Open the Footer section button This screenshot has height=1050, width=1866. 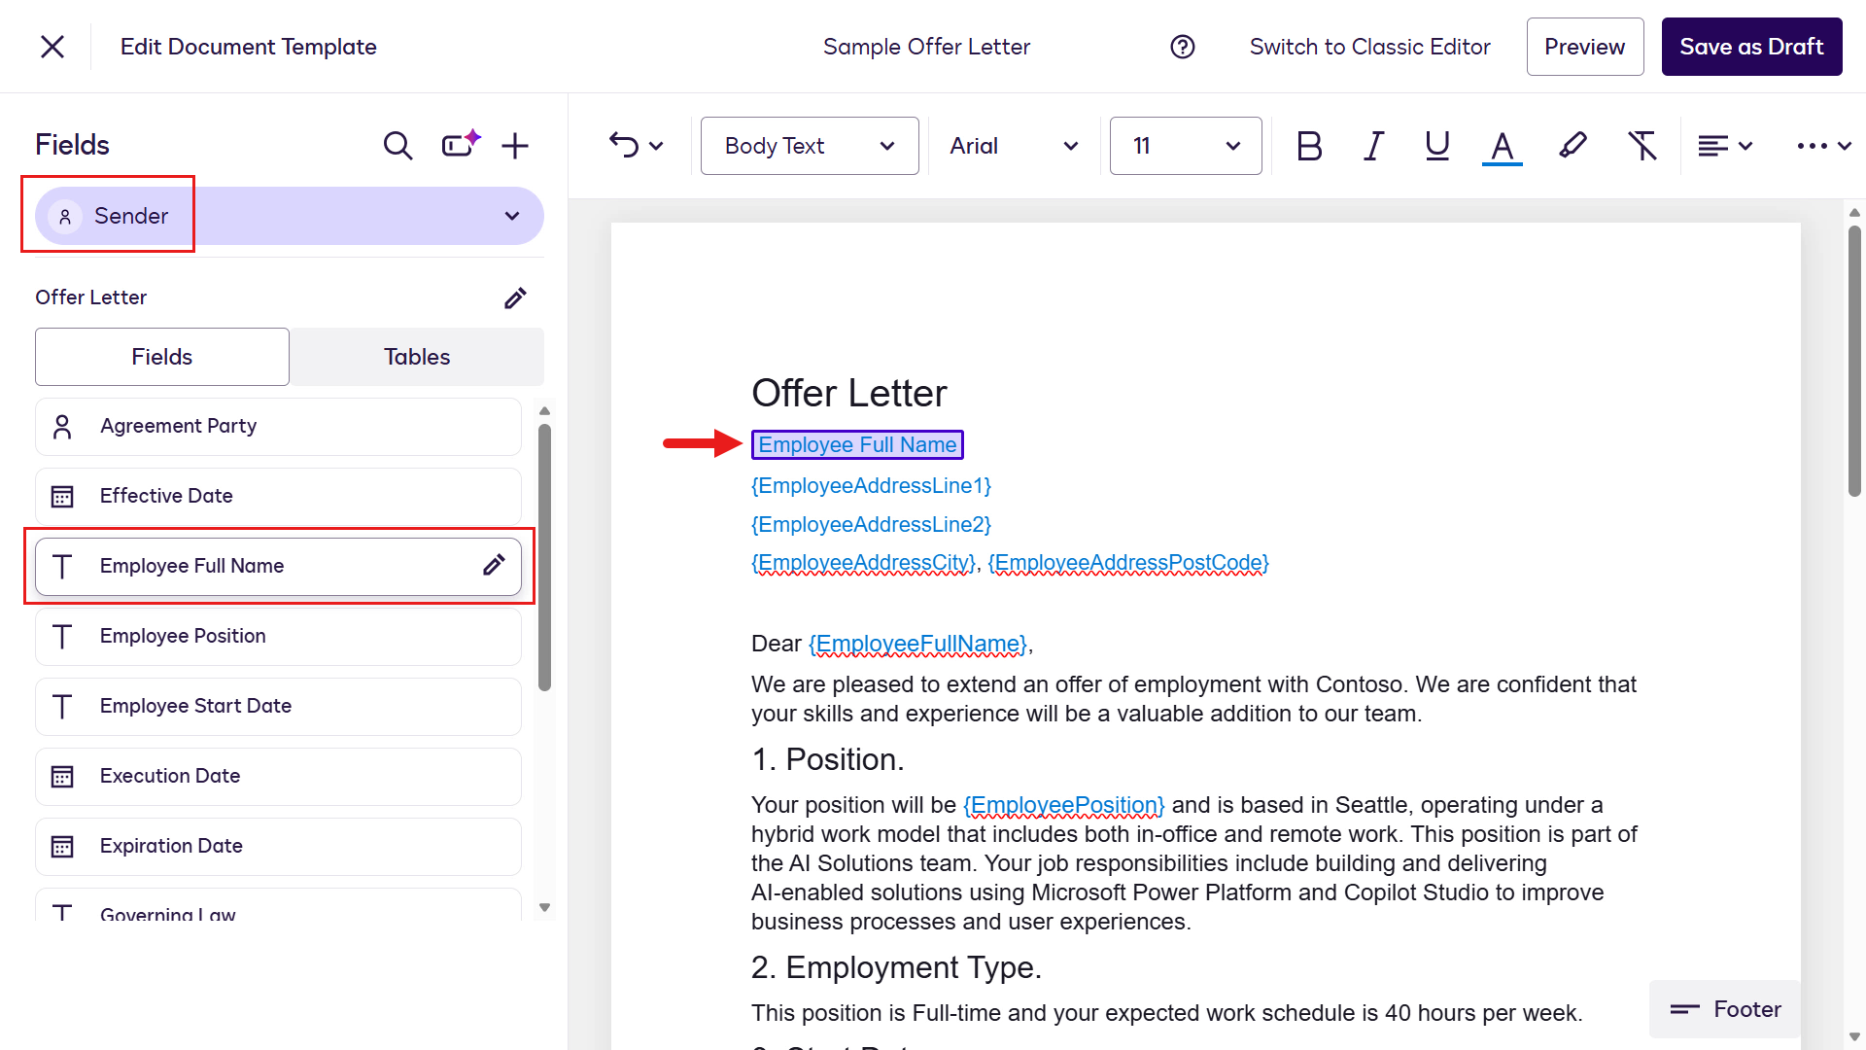[x=1725, y=1009]
